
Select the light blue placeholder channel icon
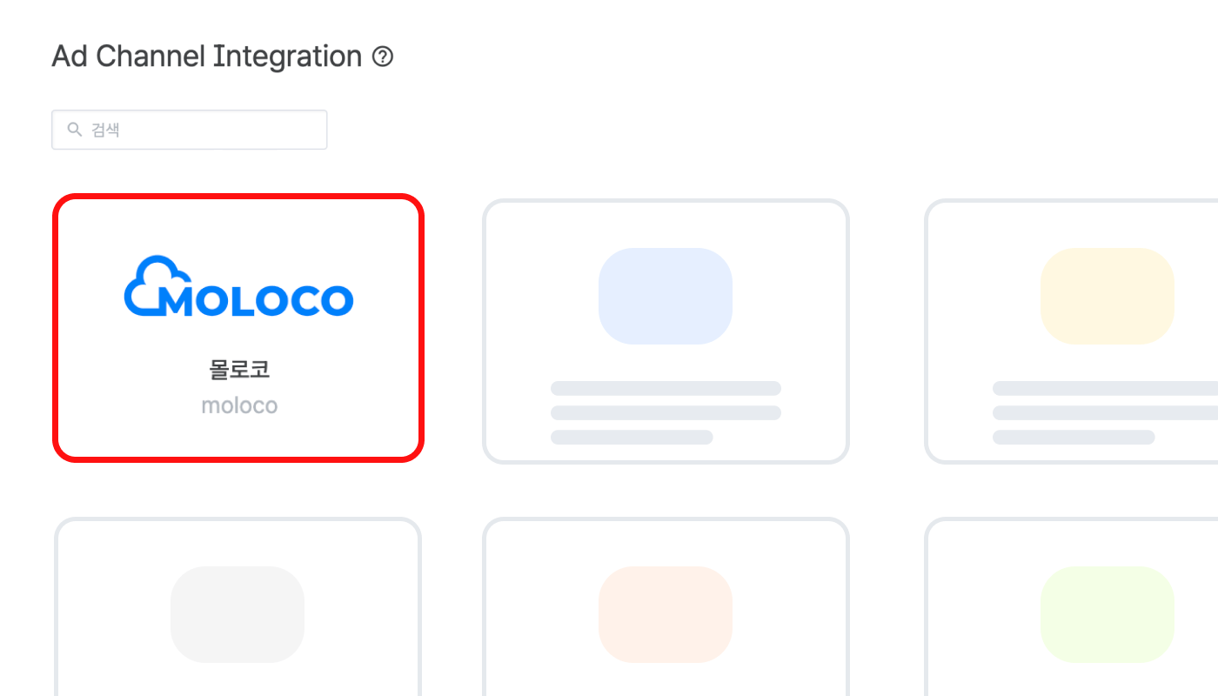click(666, 296)
